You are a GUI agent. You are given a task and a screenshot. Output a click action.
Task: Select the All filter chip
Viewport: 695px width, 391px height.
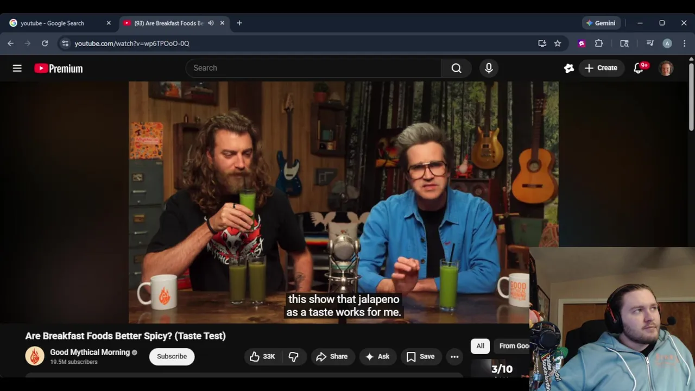pyautogui.click(x=480, y=346)
